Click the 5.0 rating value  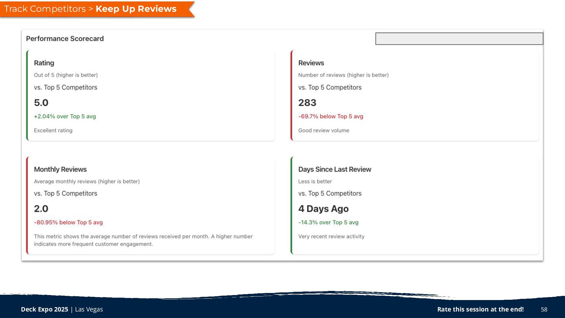pos(41,103)
